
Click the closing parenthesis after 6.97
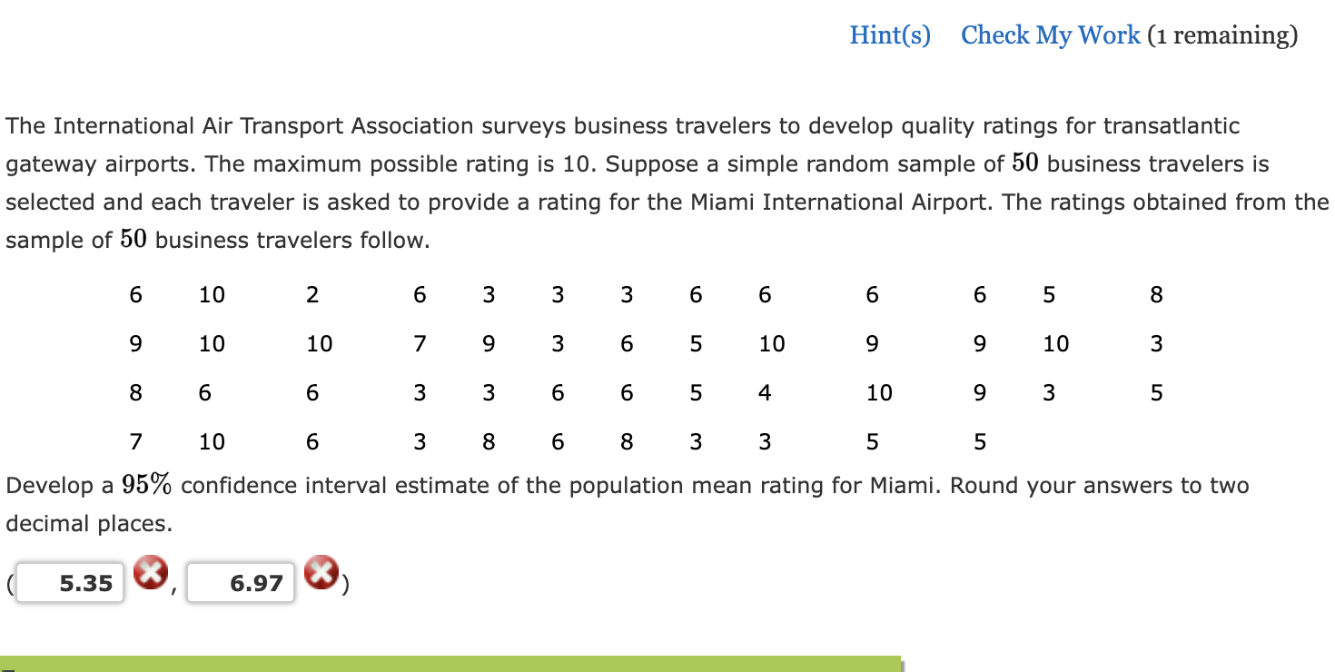click(x=347, y=586)
